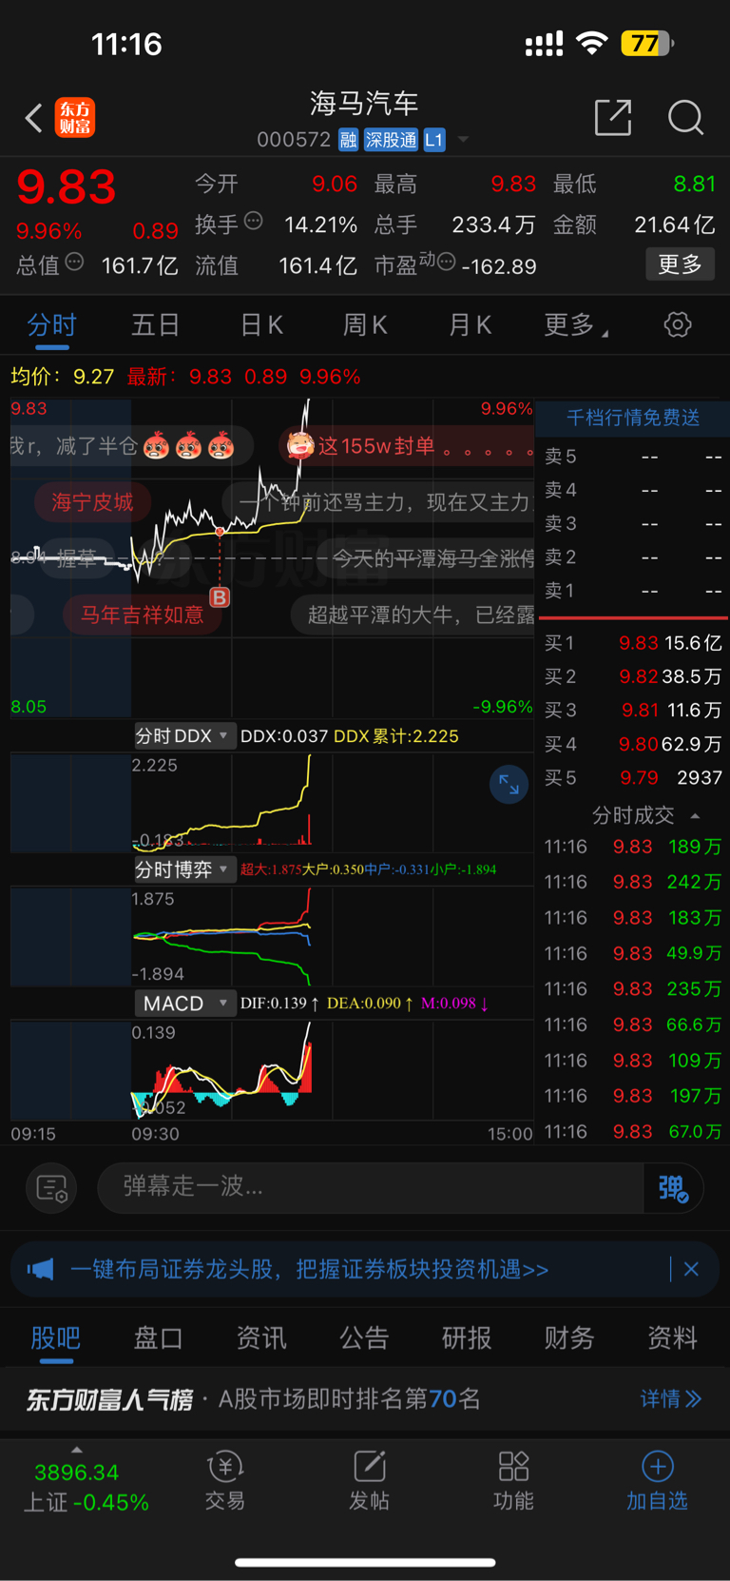Tap info icon beside 市盈
This screenshot has height=1581, width=730.
[446, 262]
